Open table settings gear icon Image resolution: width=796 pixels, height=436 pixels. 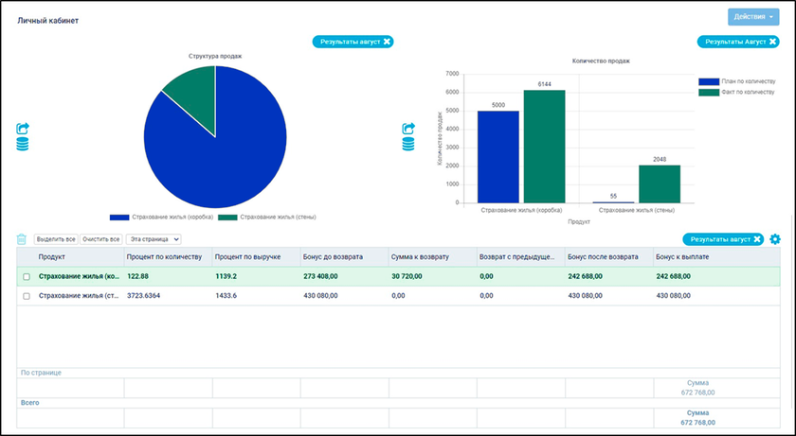pyautogui.click(x=775, y=239)
